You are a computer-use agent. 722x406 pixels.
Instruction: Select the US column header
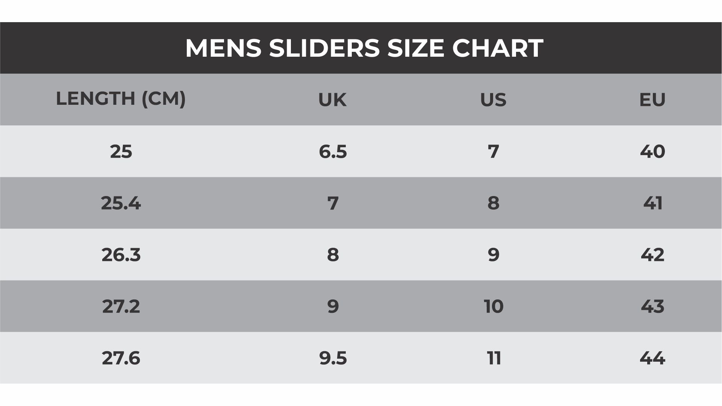[493, 100]
